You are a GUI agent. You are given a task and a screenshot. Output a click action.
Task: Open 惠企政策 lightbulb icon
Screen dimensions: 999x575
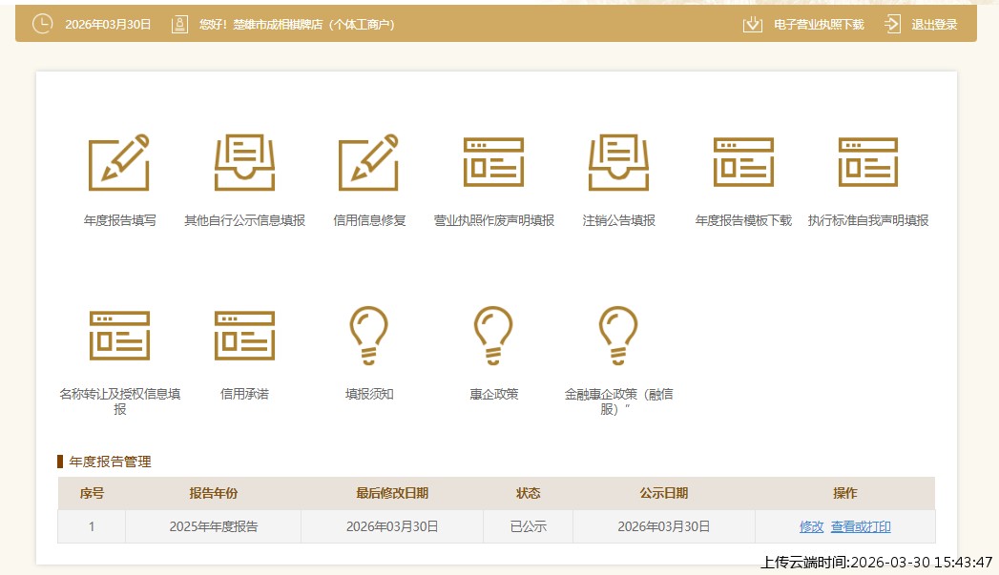(493, 336)
